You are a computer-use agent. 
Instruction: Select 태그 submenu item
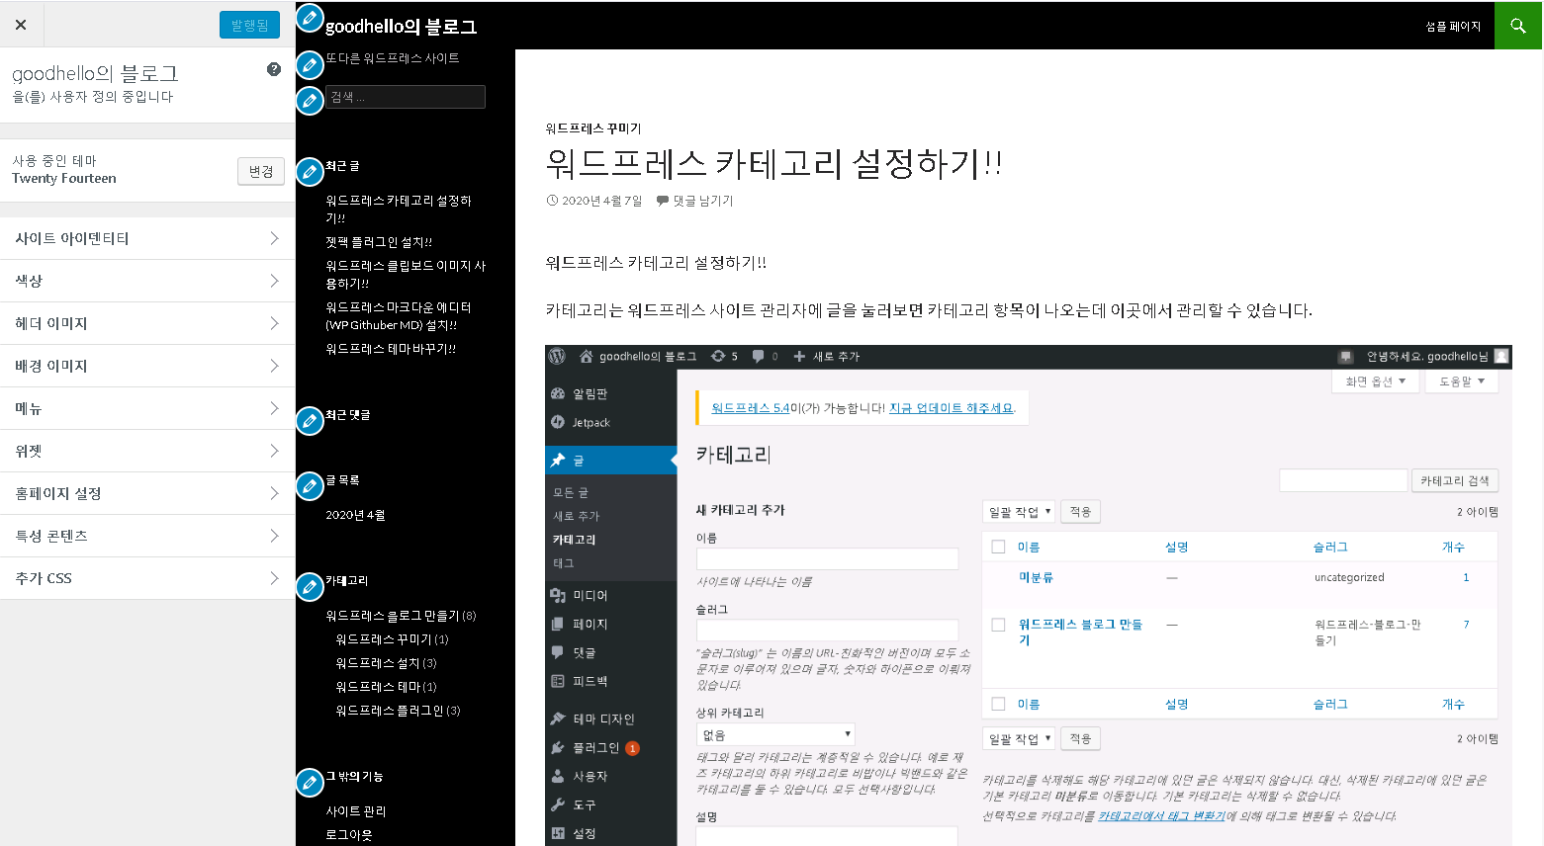coord(564,563)
